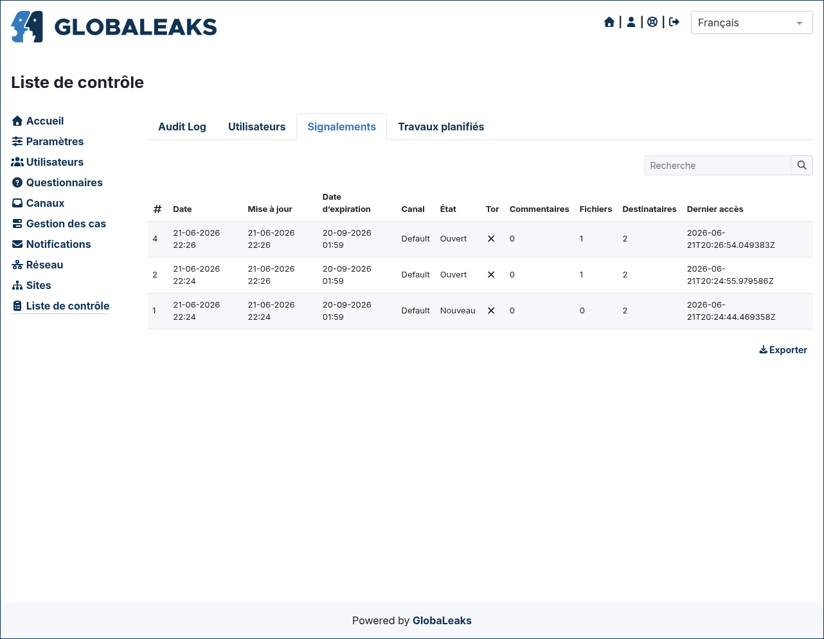Image resolution: width=824 pixels, height=639 pixels.
Task: Open the Gestion des cas link
Action: pos(66,223)
